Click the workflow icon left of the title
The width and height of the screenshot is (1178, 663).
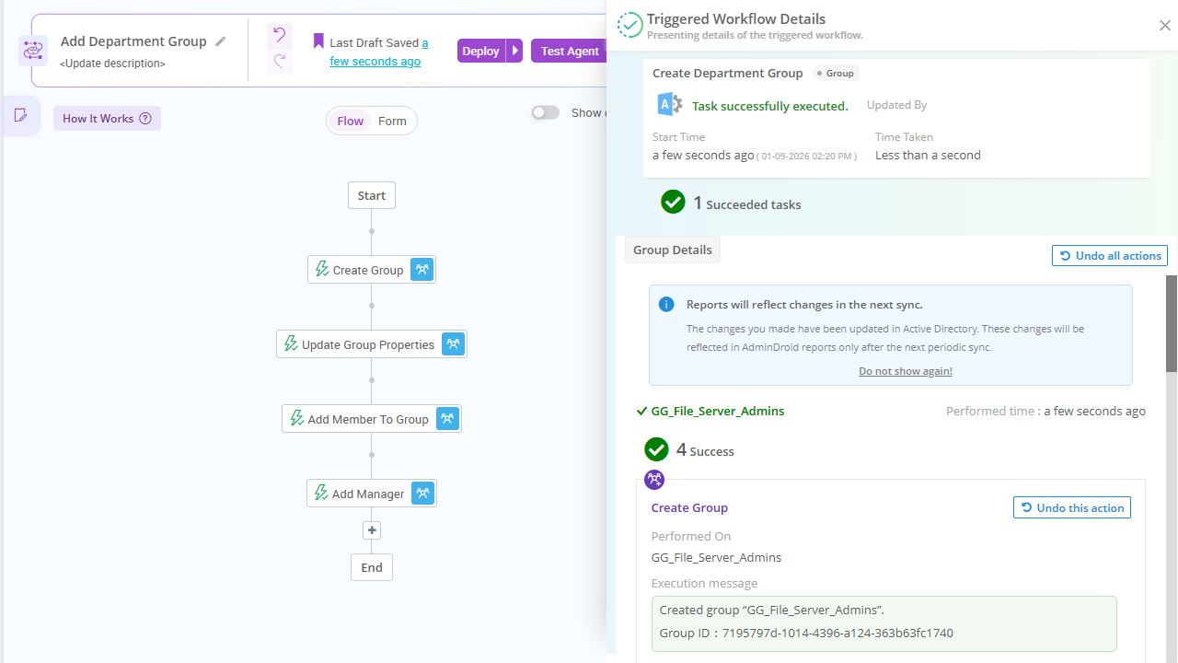33,51
